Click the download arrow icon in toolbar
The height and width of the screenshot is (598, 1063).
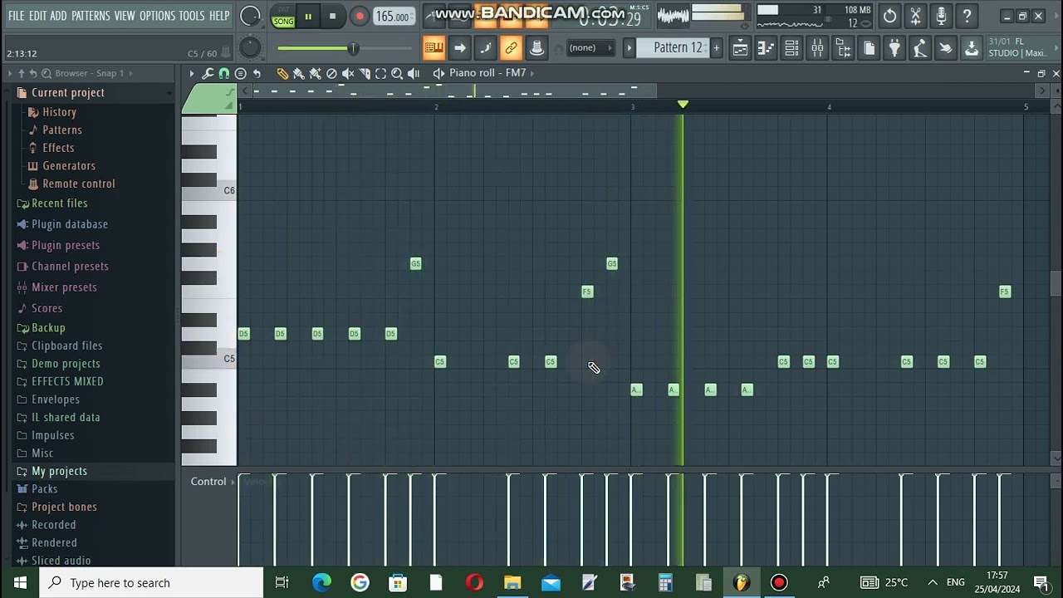[971, 48]
